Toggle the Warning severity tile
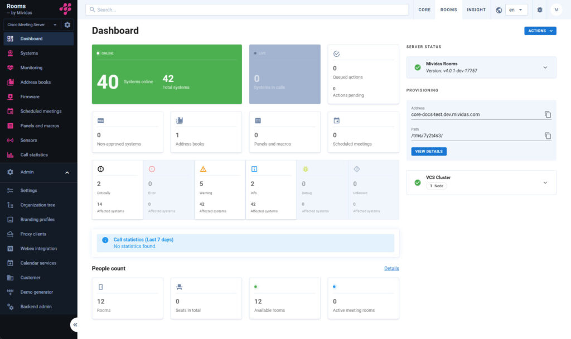The image size is (571, 339). (x=220, y=190)
